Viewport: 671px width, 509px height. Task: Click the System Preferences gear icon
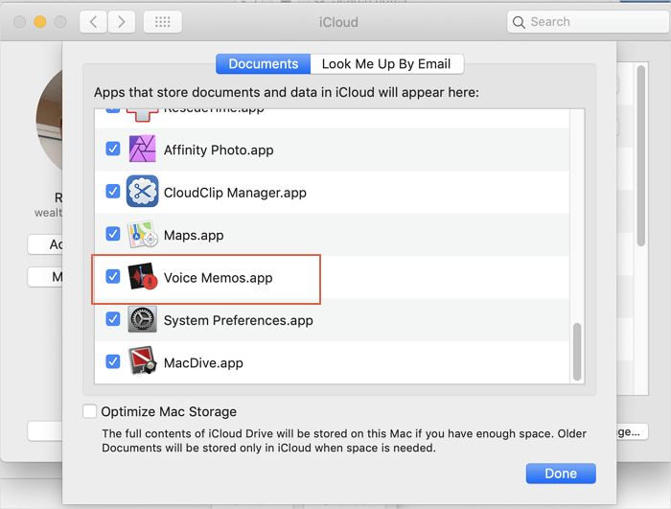pyautogui.click(x=142, y=320)
